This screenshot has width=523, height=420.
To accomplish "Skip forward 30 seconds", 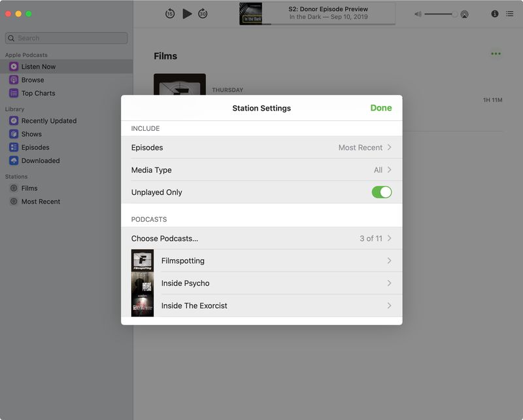I will coord(203,14).
